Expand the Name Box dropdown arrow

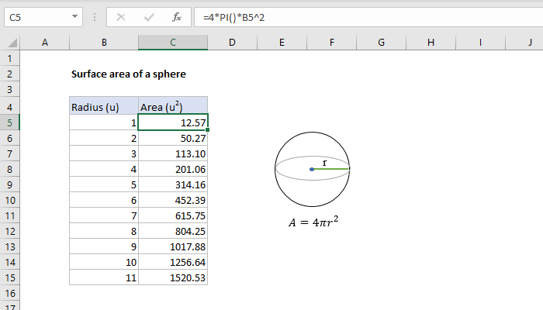(x=74, y=15)
